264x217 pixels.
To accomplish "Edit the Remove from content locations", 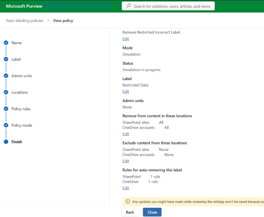I will [126, 134].
